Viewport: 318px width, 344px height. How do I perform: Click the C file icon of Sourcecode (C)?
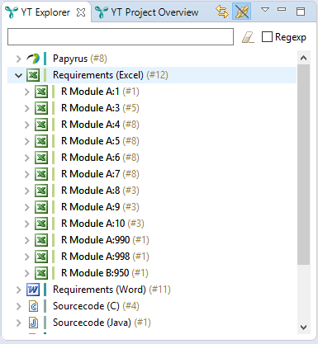(33, 306)
